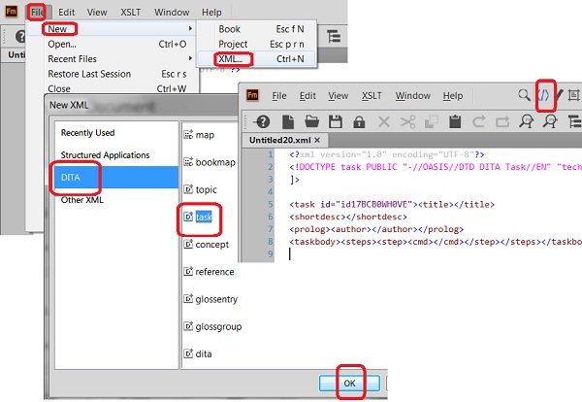Click the Code View icon in the Untitled20.xml window
Image resolution: width=582 pixels, height=402 pixels.
(543, 95)
